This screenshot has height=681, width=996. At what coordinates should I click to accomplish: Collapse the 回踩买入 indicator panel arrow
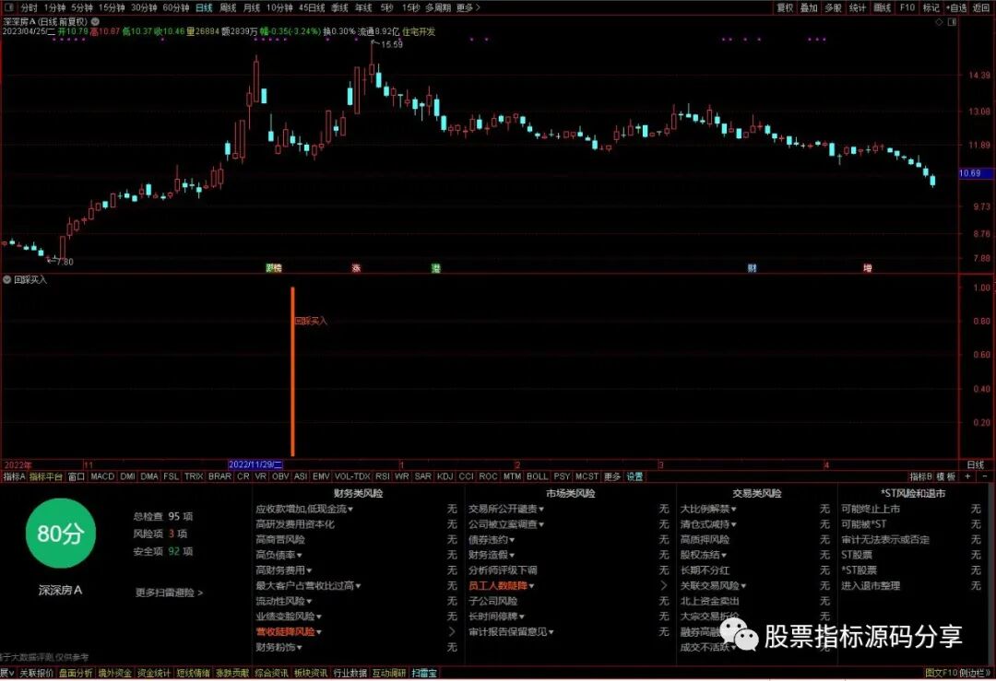click(7, 279)
